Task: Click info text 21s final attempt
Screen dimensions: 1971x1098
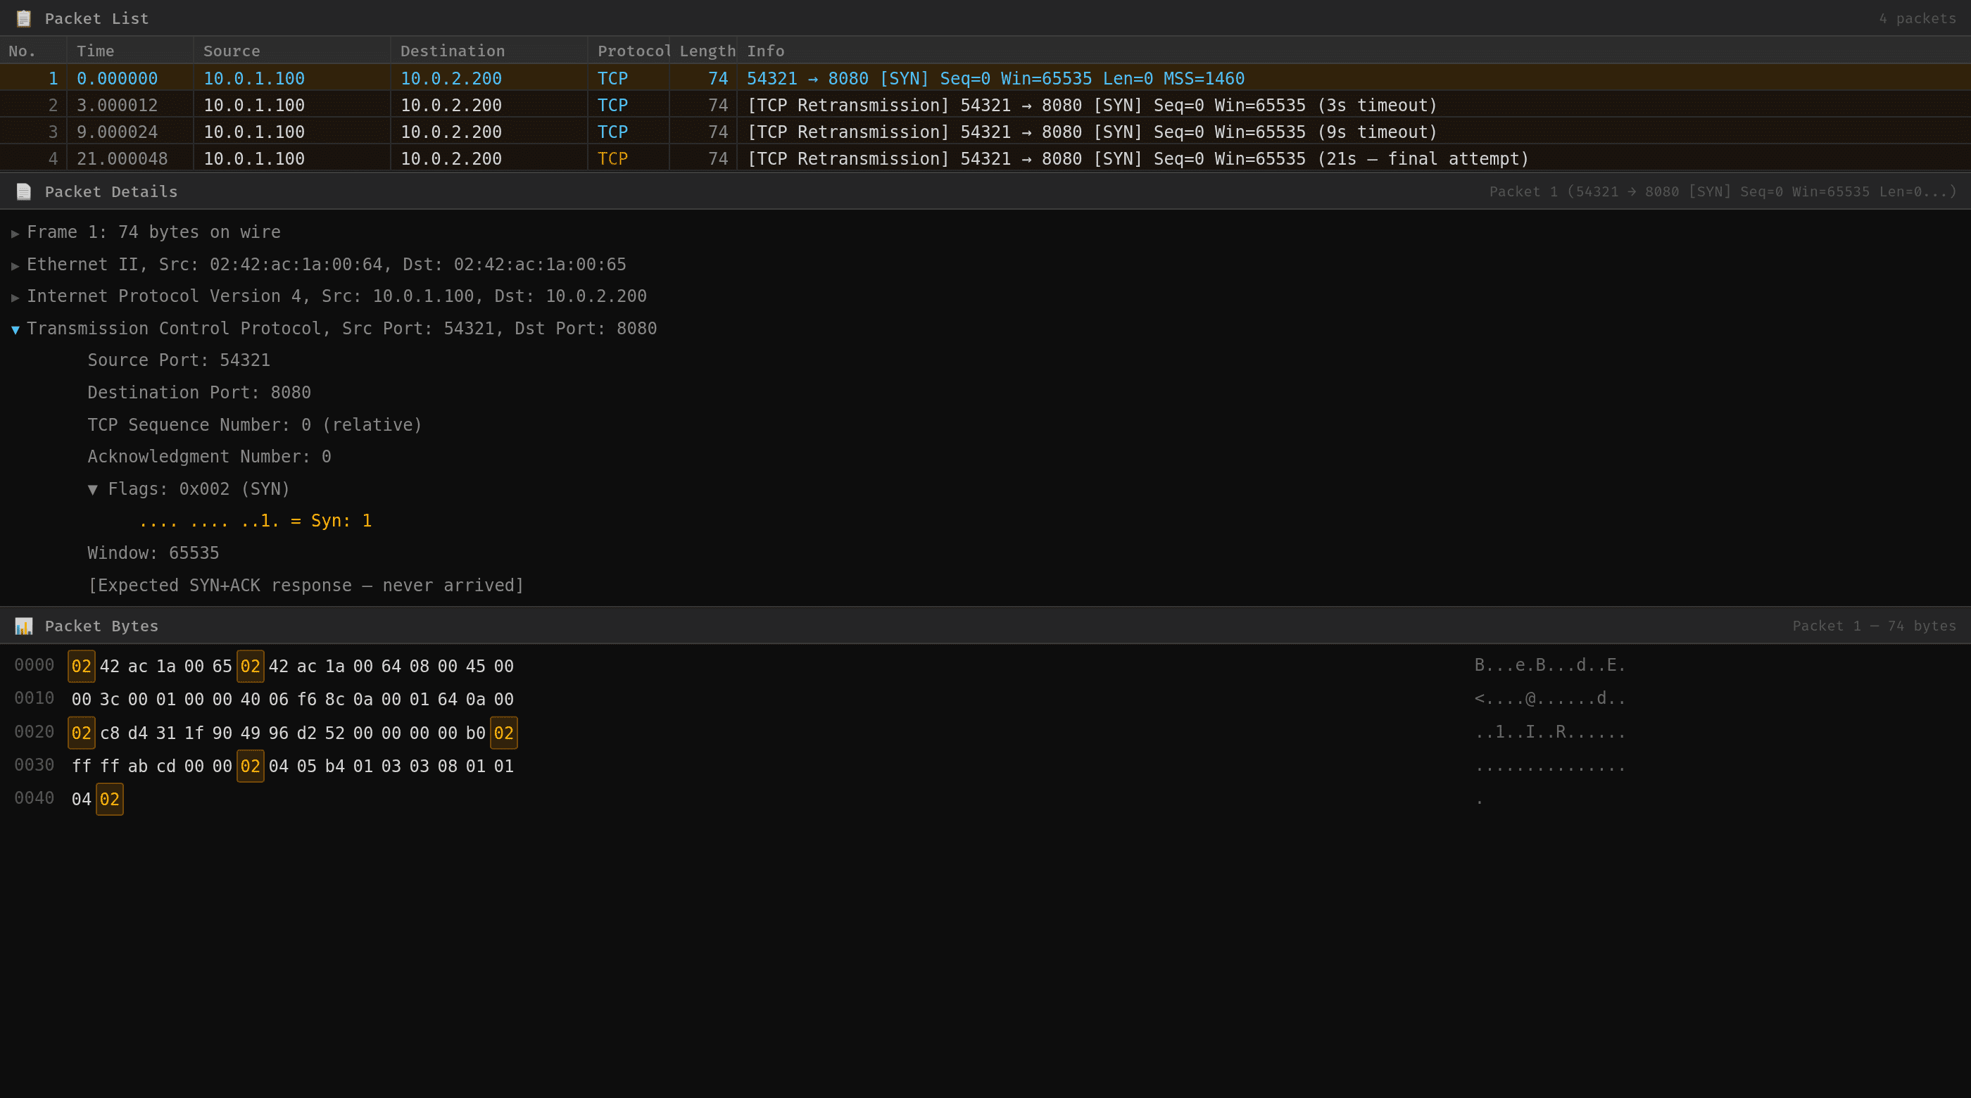Action: [x=1138, y=158]
